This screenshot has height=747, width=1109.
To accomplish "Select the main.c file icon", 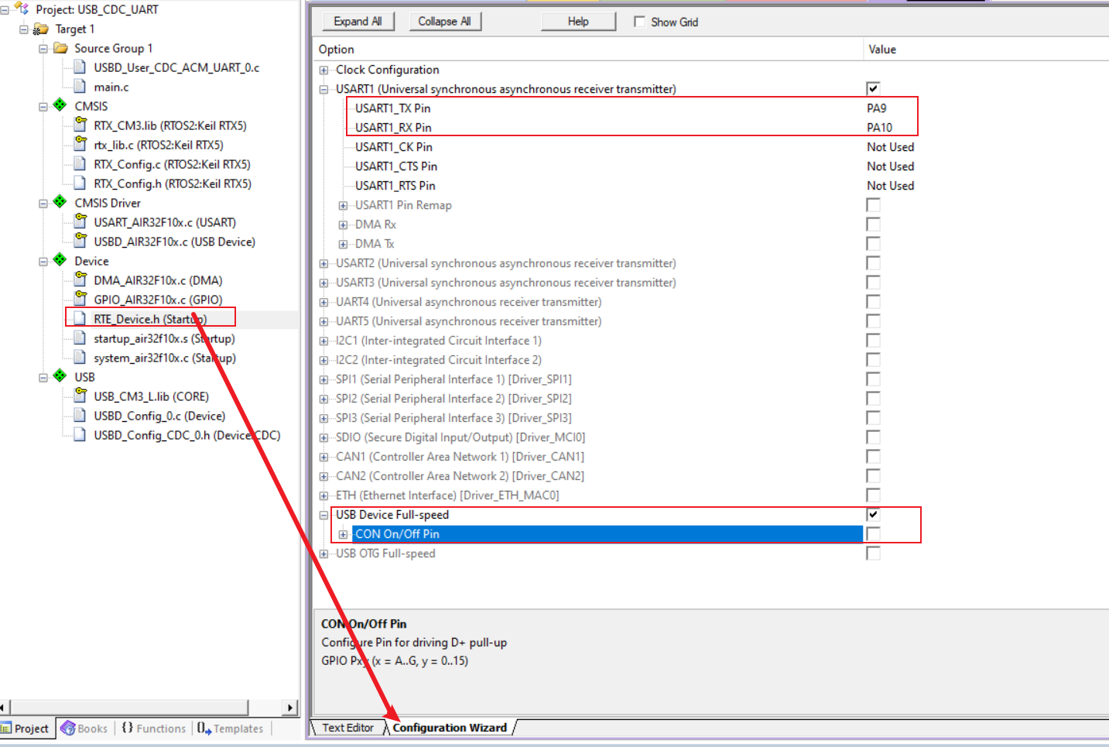I will tap(80, 86).
